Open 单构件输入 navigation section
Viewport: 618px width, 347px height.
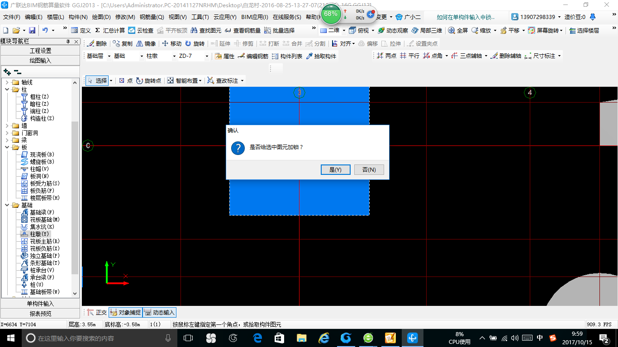40,304
